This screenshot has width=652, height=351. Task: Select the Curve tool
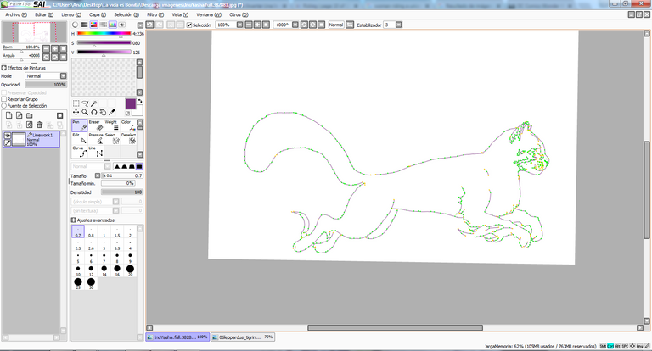(80, 152)
